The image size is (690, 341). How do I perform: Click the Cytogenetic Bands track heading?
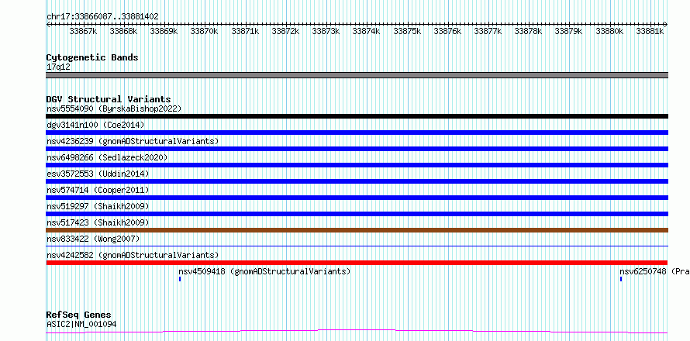pos(92,57)
